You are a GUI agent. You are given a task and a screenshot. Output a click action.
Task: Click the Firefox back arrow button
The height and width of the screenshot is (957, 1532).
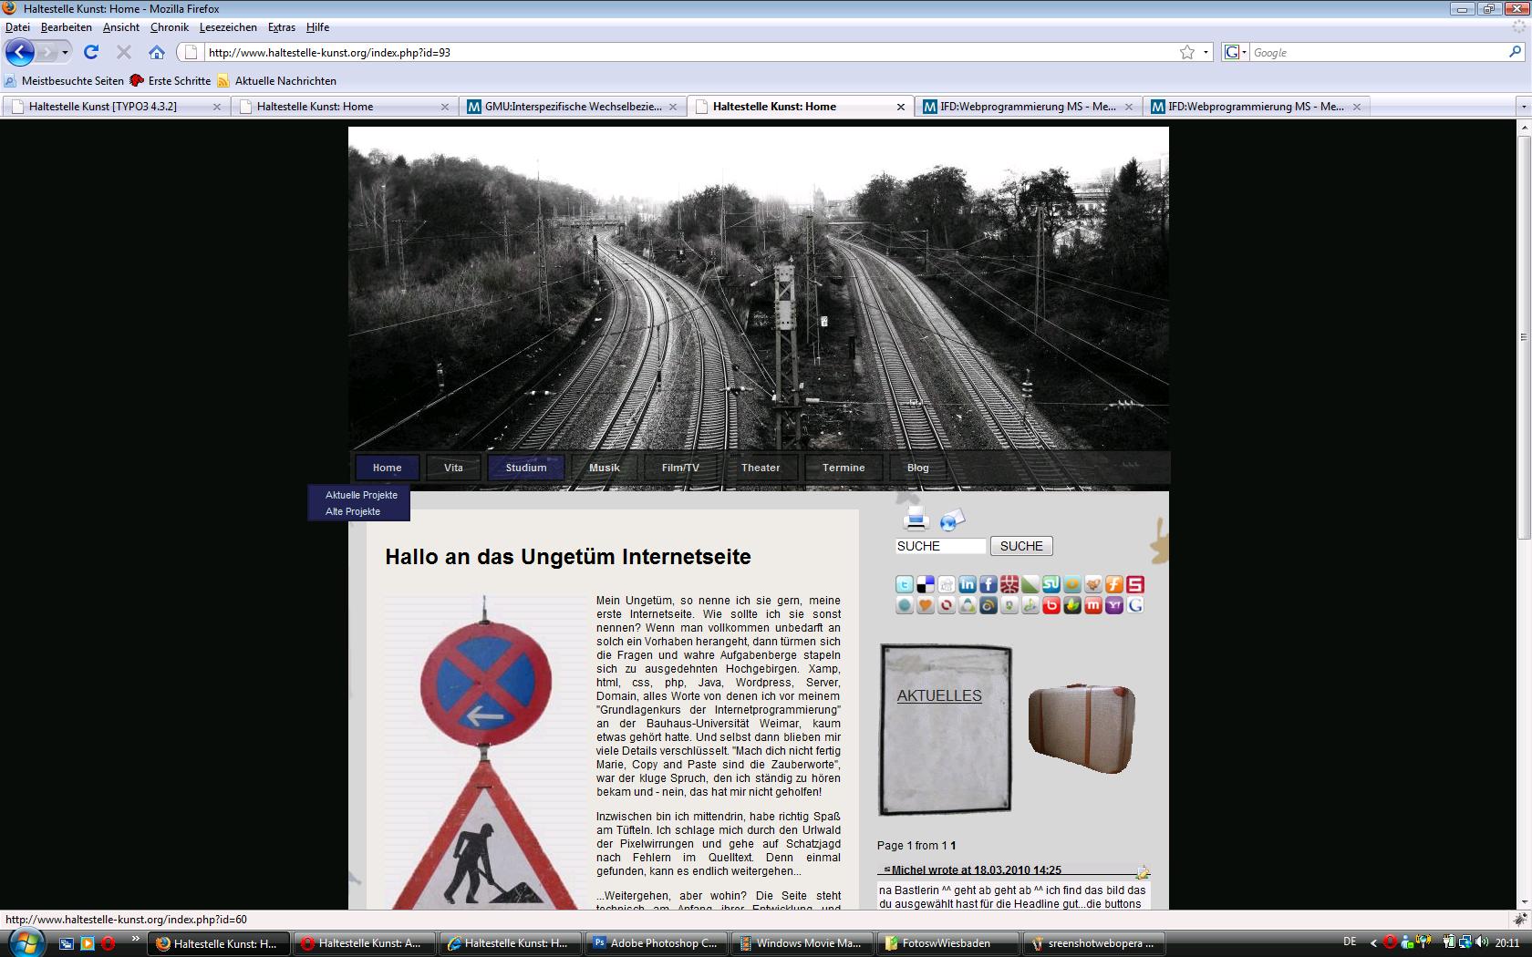click(19, 52)
